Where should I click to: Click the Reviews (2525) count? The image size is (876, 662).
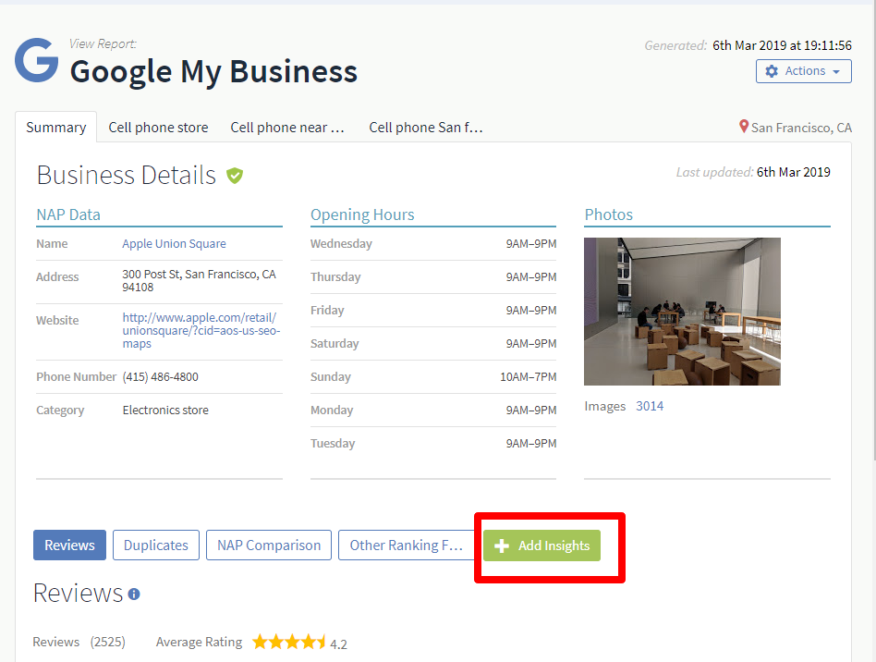pyautogui.click(x=79, y=642)
